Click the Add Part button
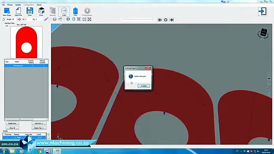The height and width of the screenshot is (154, 274). click(x=39, y=124)
